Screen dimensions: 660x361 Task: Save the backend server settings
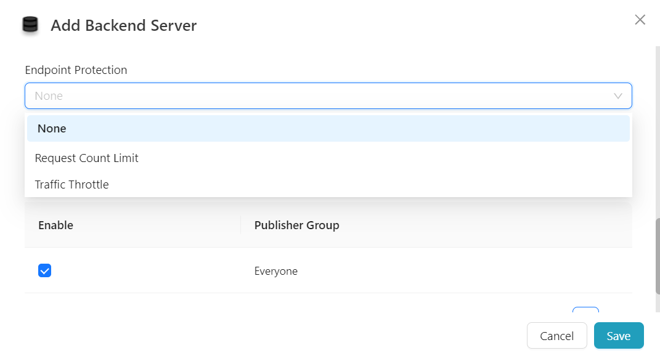(618, 336)
